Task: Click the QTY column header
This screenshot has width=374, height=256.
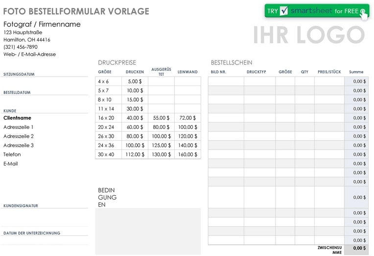Action: pyautogui.click(x=304, y=72)
